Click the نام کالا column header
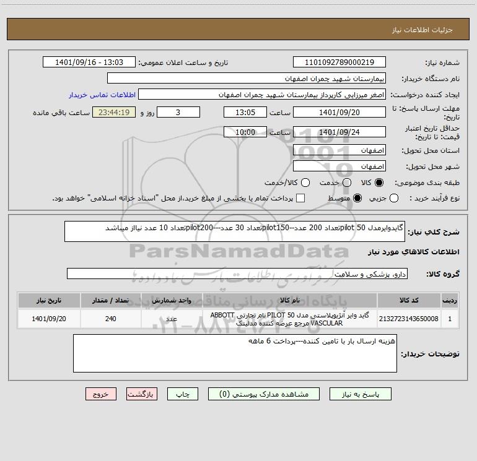Viewport: 477px width, 461px height. (290, 300)
